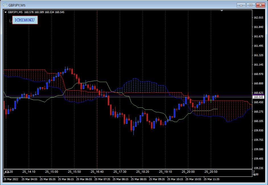Click the 25 Mar 2022 date label
The width and height of the screenshot is (268, 185).
click(x=12, y=179)
